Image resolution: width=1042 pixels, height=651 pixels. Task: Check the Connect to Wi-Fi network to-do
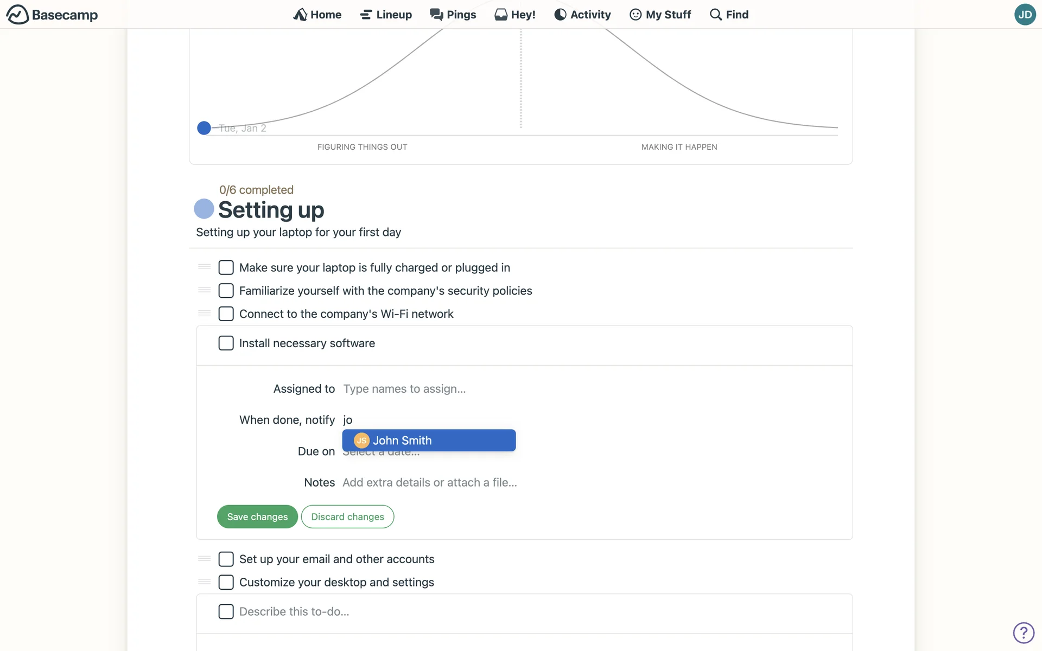pos(226,314)
